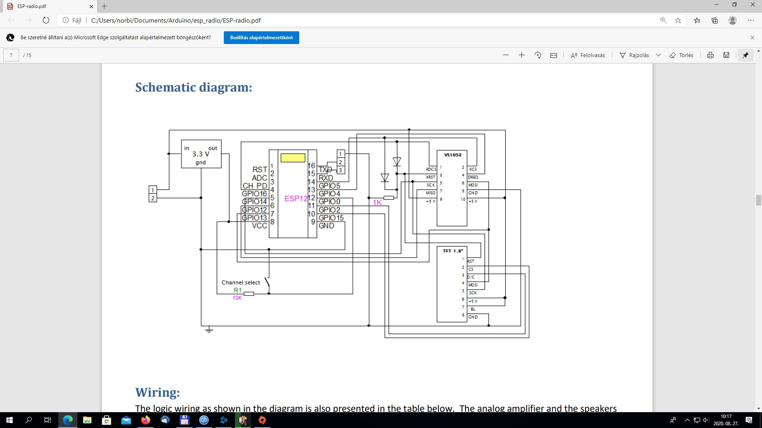The height and width of the screenshot is (428, 762).
Task: Dismiss the default browser notification bar
Action: (x=752, y=38)
